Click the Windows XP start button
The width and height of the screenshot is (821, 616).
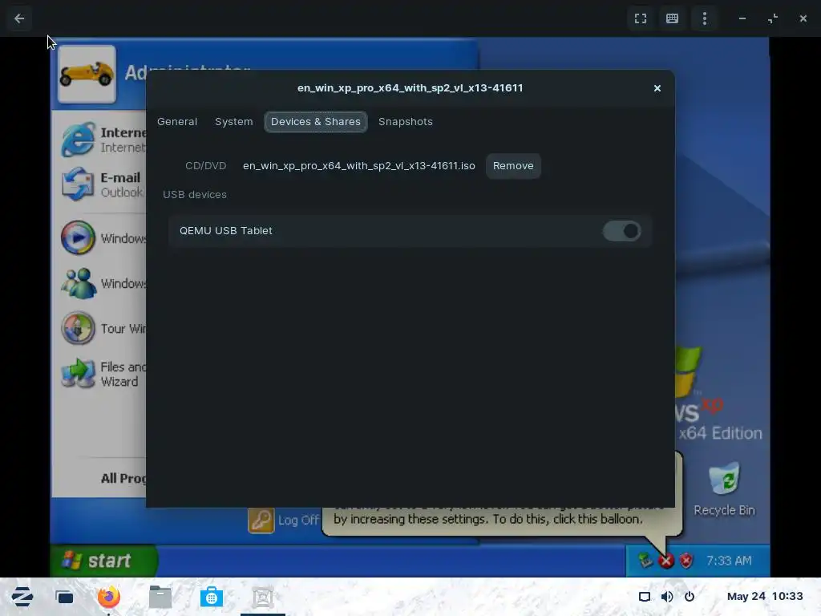pos(103,561)
